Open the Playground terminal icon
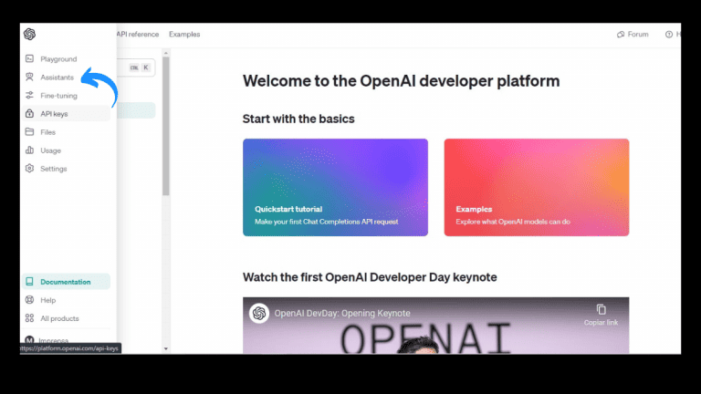The width and height of the screenshot is (701, 394). pos(30,59)
